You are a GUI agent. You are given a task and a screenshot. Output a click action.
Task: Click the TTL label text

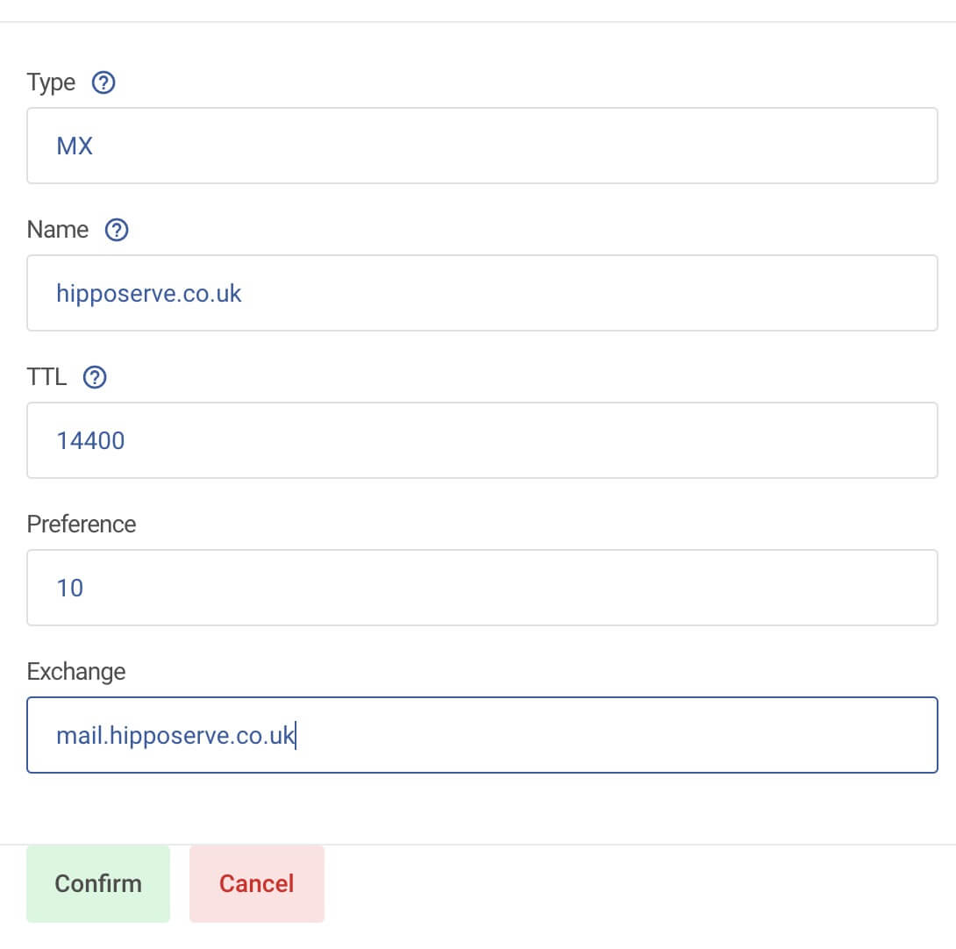pos(47,378)
